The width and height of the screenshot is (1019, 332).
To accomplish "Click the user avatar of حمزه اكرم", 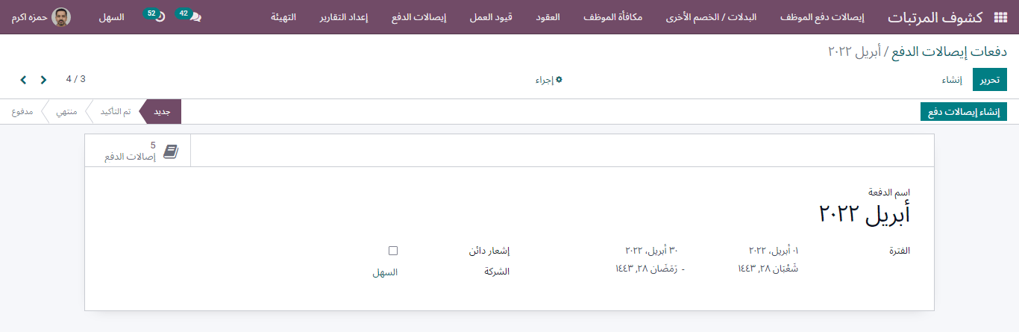I will [x=62, y=17].
